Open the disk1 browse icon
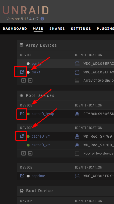Image resolution: width=114 pixels, height=204 pixels. click(22, 72)
